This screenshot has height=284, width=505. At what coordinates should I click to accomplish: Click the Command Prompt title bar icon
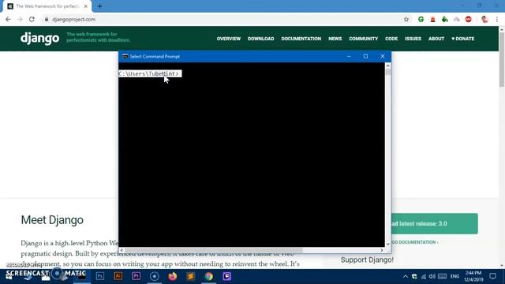click(125, 56)
